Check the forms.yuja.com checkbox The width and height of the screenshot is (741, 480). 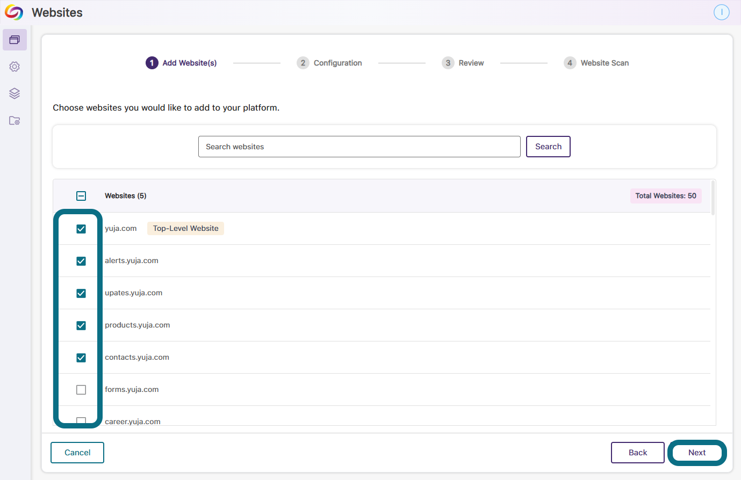(81, 390)
